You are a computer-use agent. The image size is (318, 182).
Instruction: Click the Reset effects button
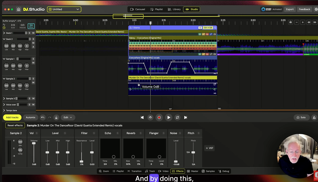pos(15,125)
